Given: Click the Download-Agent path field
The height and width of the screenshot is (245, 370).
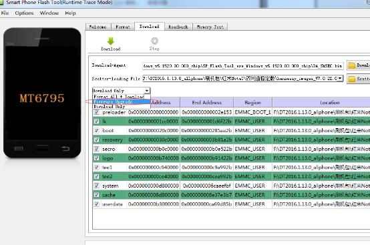Looking at the screenshot, I should [243, 66].
